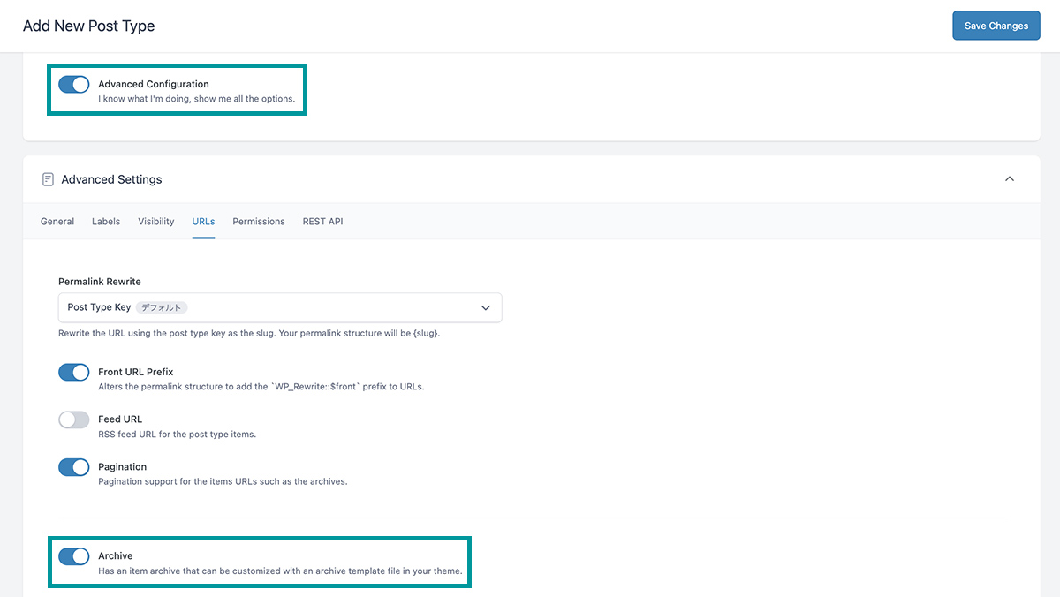Click the Advanced Settings heading
Viewport: 1060px width, 597px height.
[x=111, y=179]
